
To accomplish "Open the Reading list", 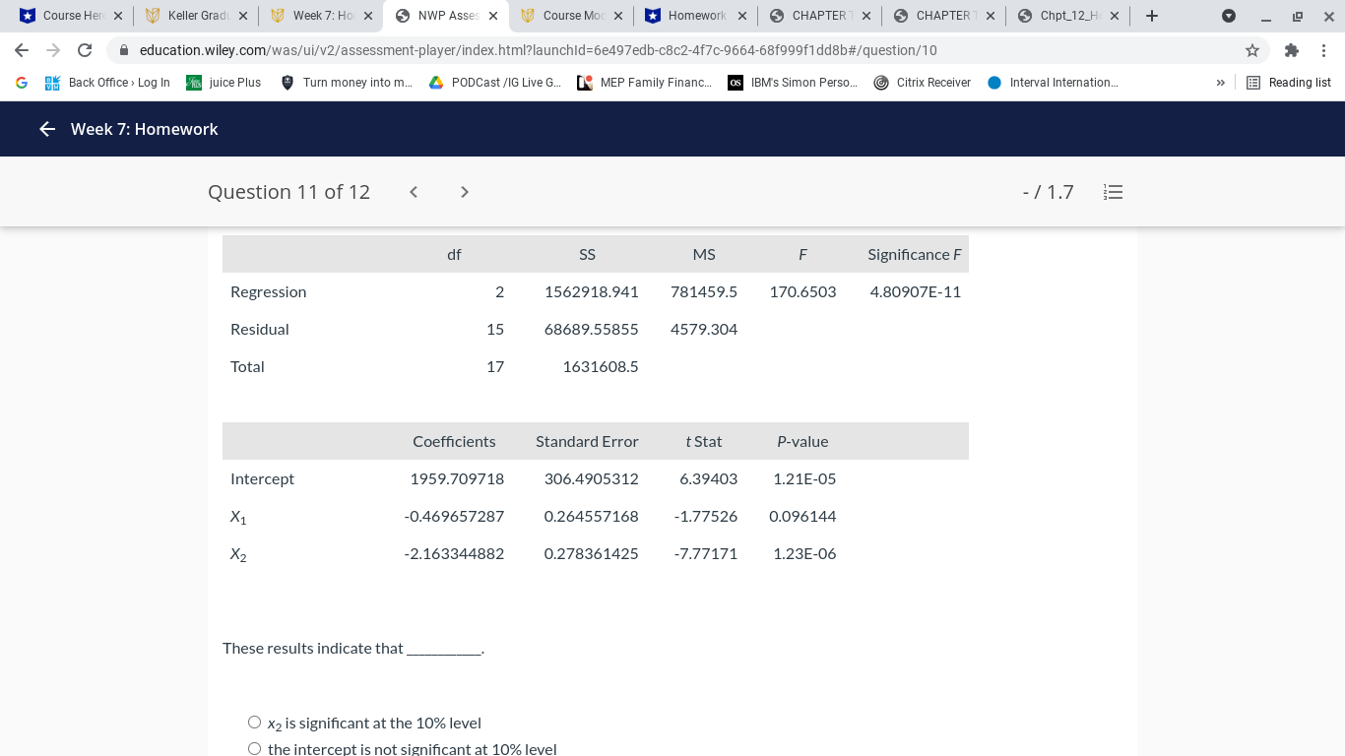I will 1289,83.
